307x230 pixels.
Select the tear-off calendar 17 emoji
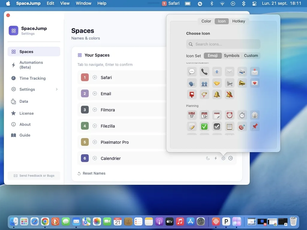[x=192, y=115]
